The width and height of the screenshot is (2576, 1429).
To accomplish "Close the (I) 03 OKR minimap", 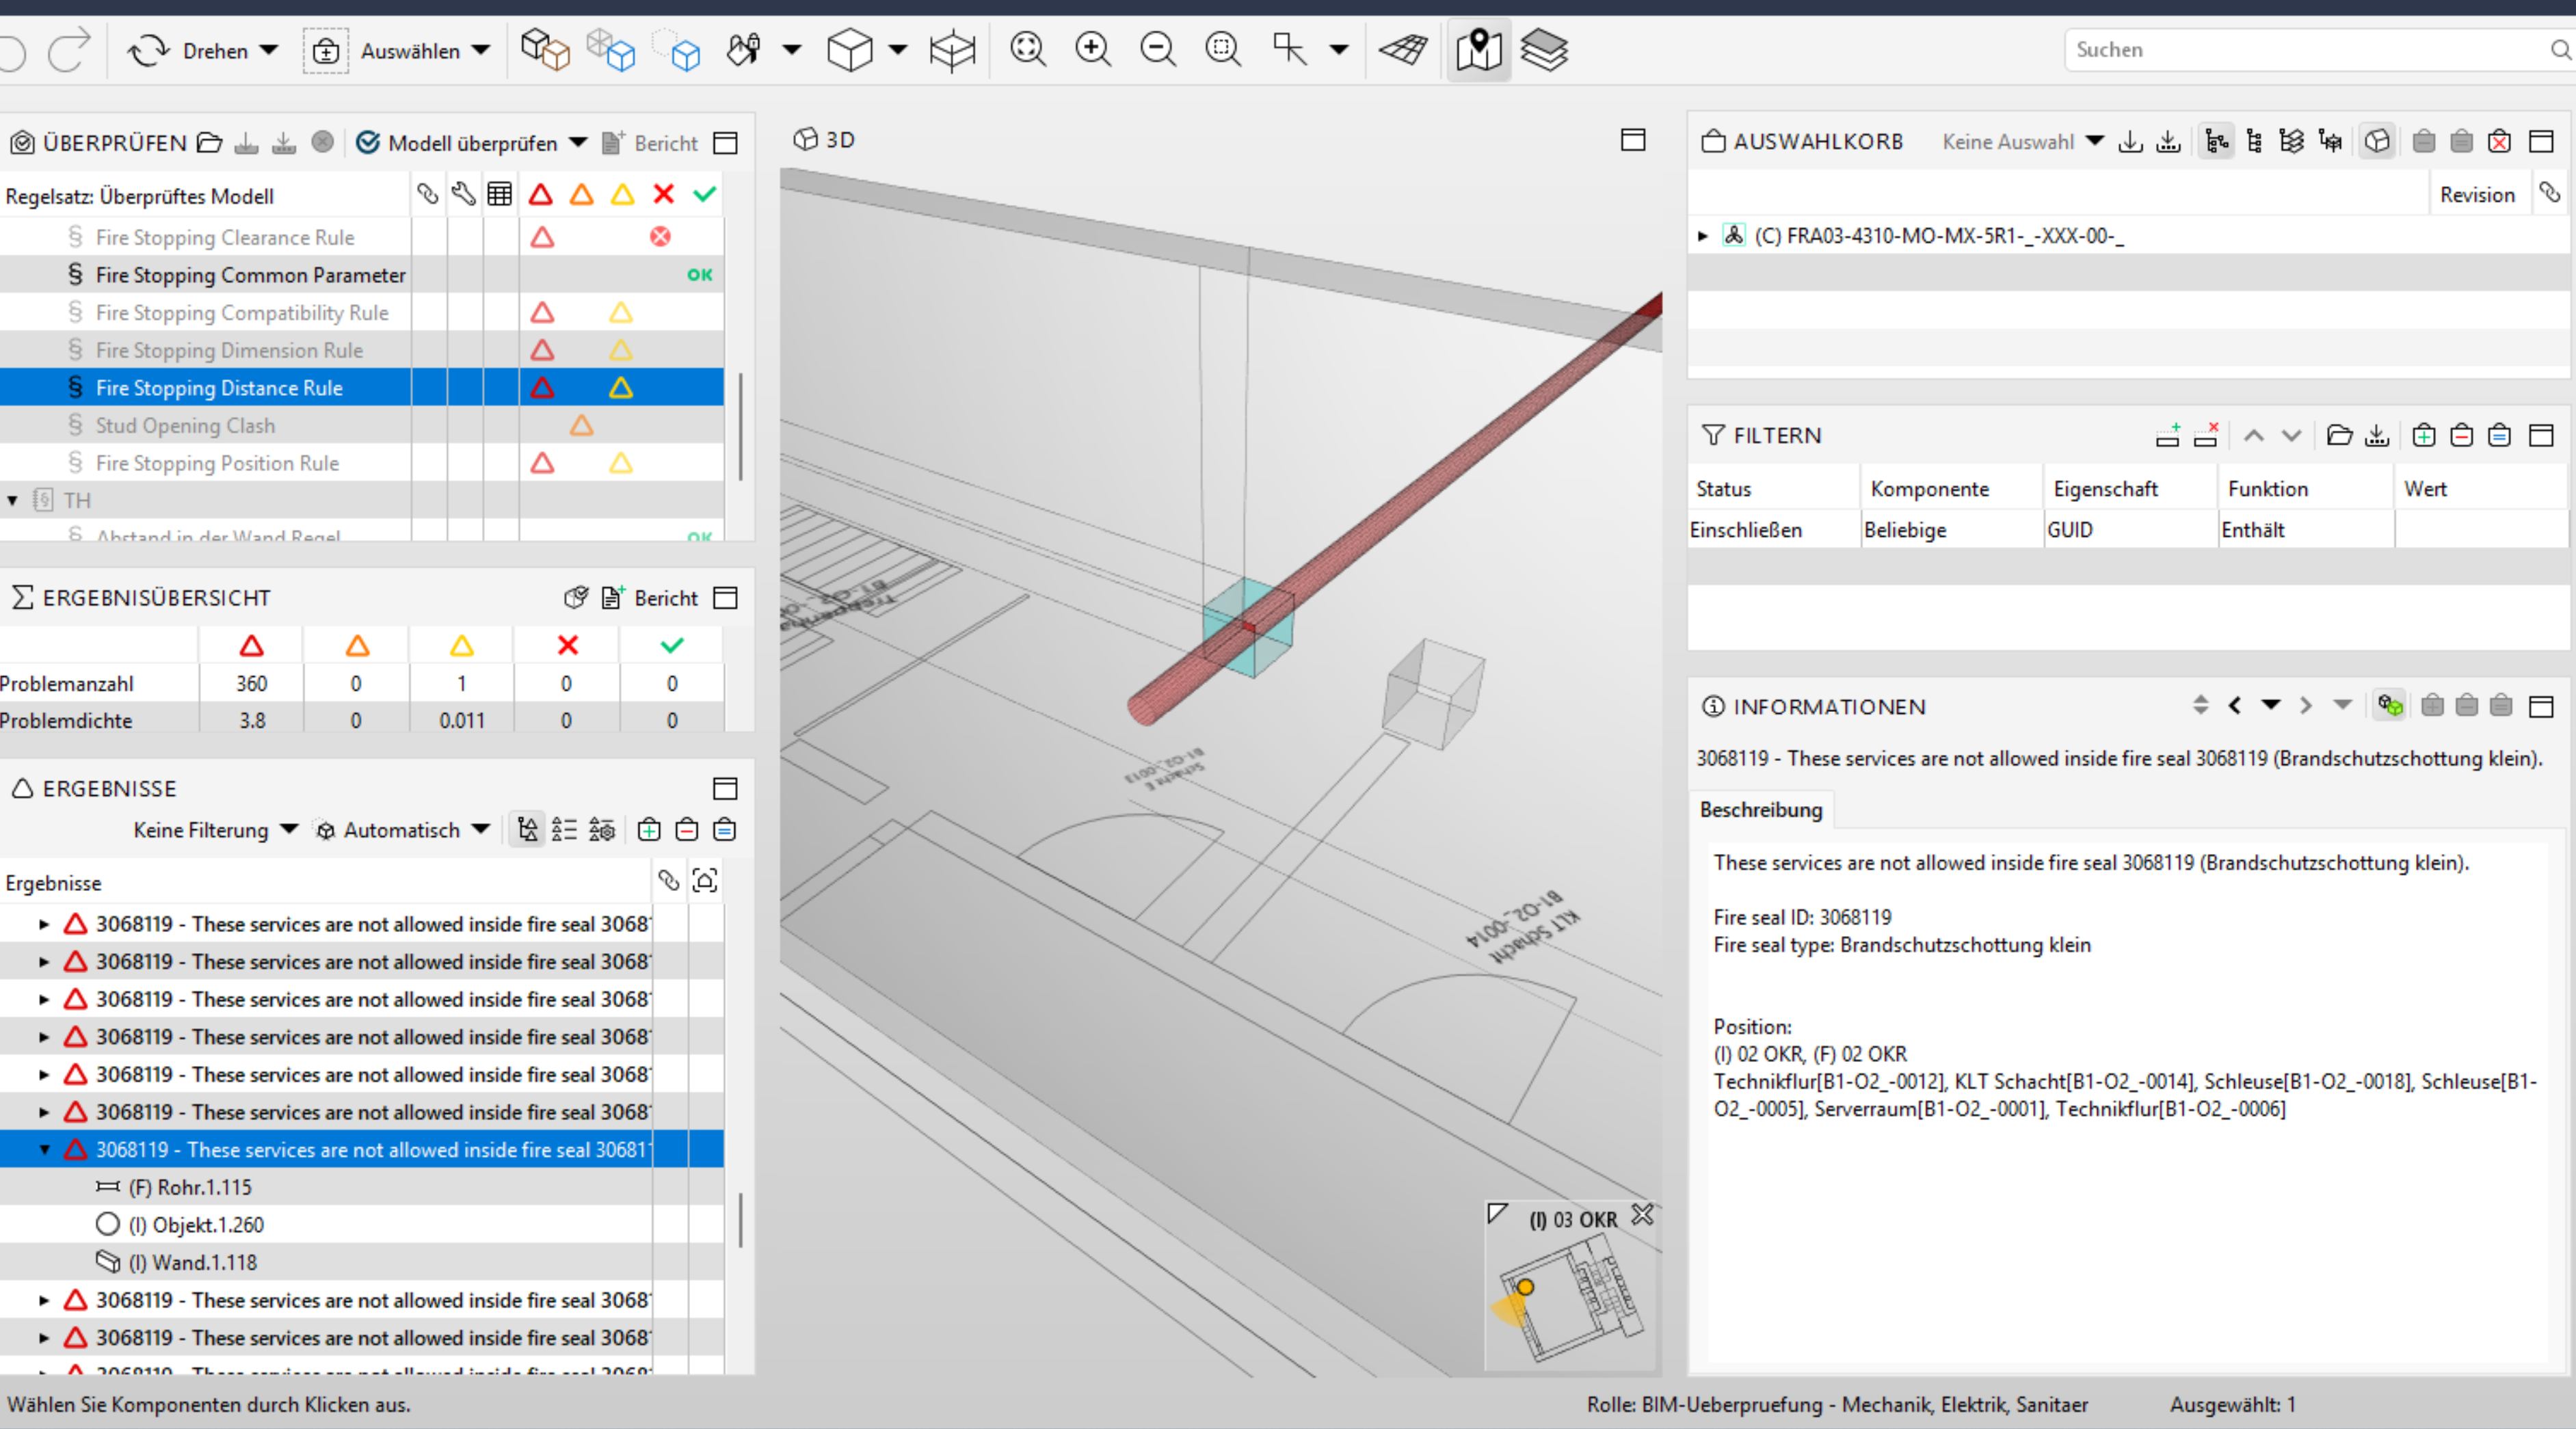I will 1642,1215.
